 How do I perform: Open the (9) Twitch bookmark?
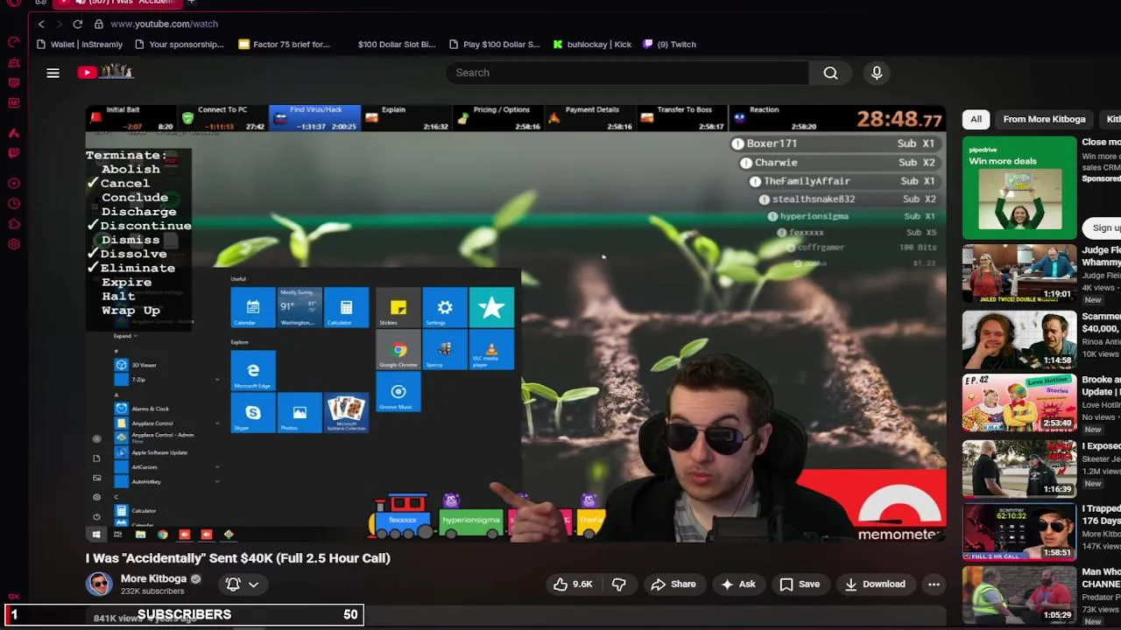[x=670, y=45]
